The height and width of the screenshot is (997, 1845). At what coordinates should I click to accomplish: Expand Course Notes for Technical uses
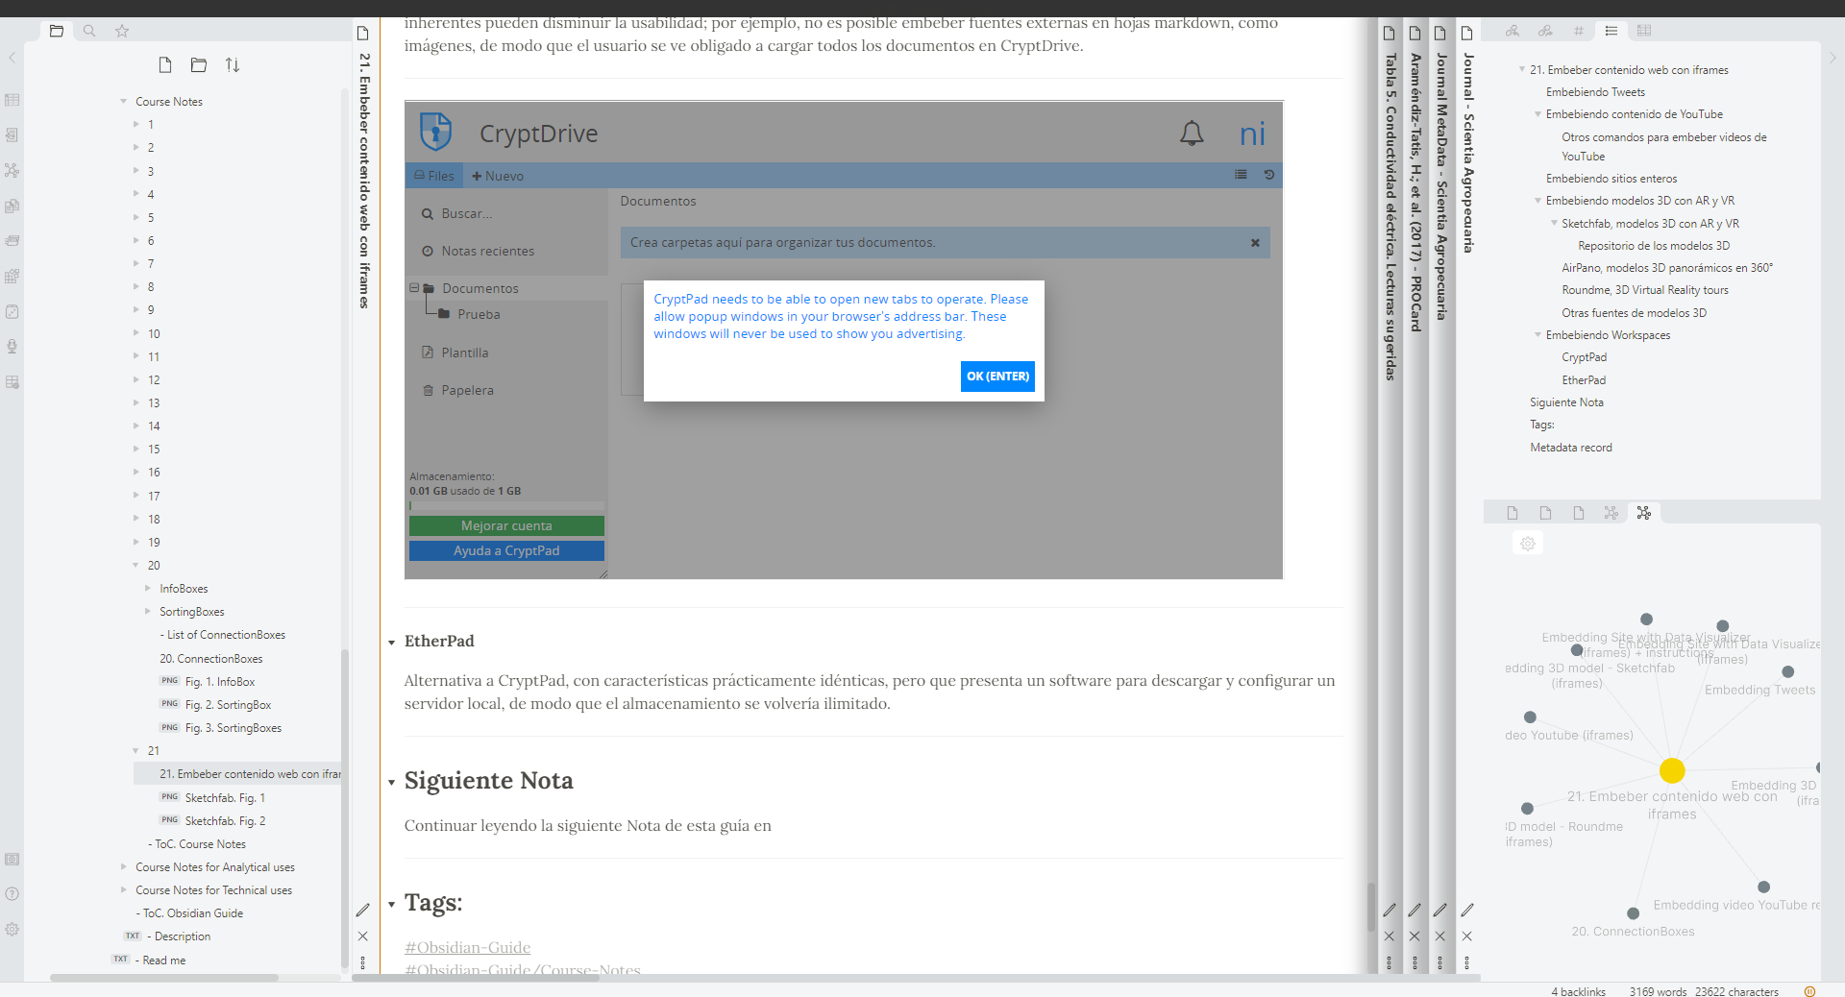(123, 889)
